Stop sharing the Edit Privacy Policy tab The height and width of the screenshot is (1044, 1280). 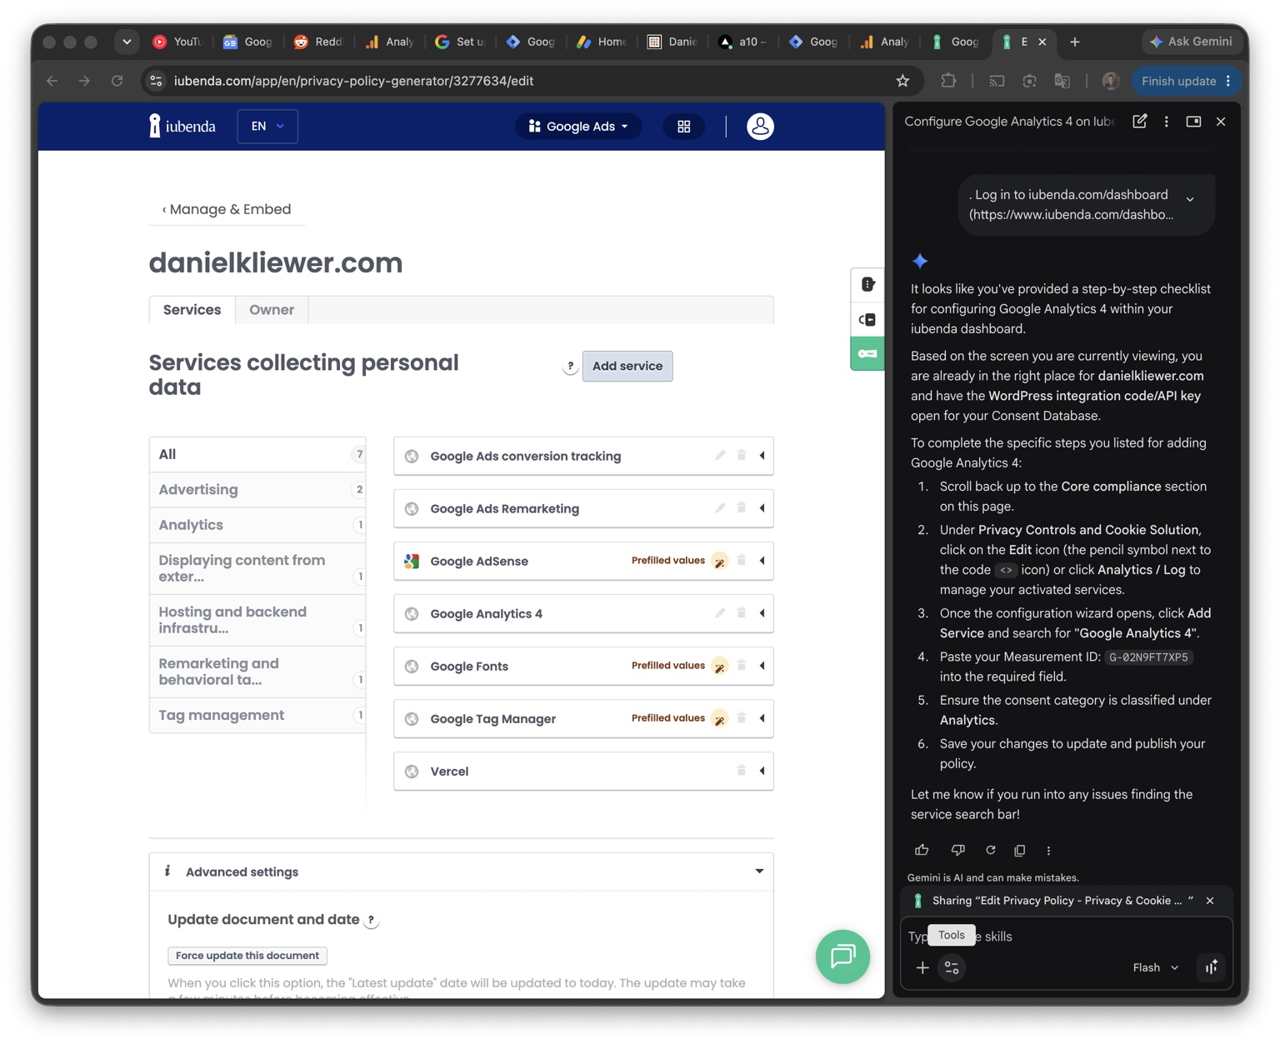1210,901
